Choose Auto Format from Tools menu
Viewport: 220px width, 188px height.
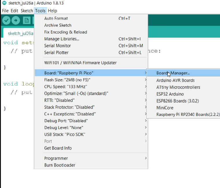pos(91,18)
